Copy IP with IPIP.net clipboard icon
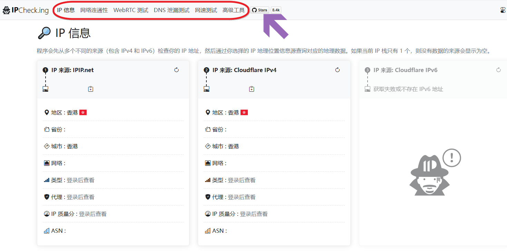The width and height of the screenshot is (507, 251). [x=90, y=89]
